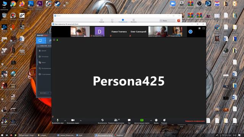Click the green Share Screen icon
The height and width of the screenshot is (137, 244).
click(142, 120)
